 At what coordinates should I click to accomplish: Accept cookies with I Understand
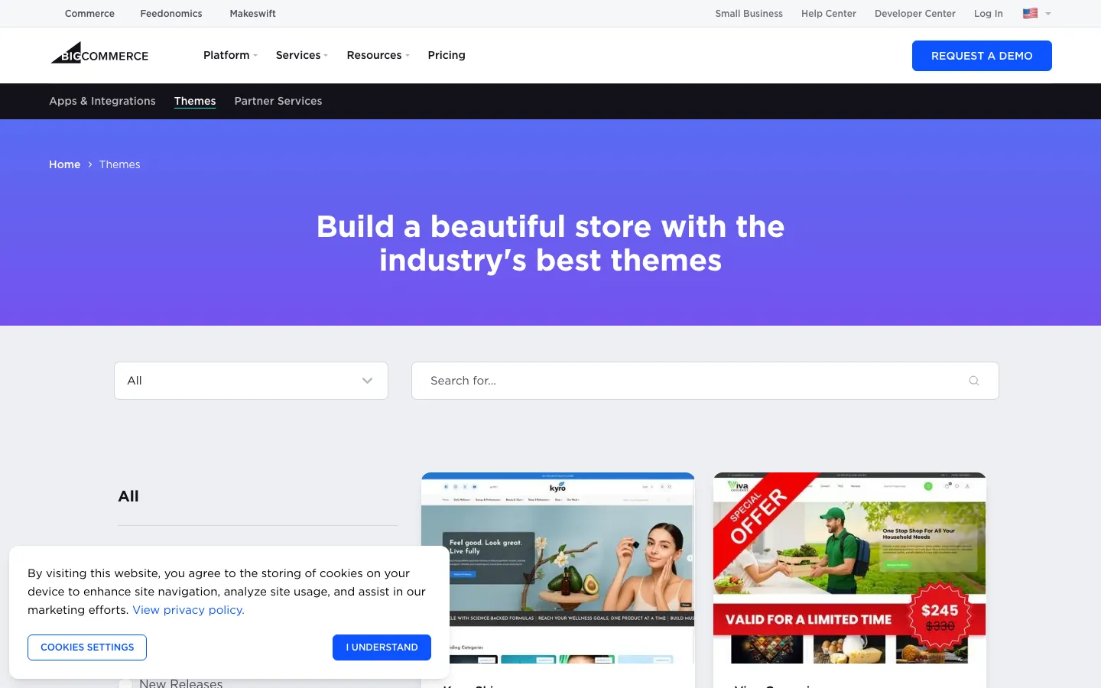(382, 647)
